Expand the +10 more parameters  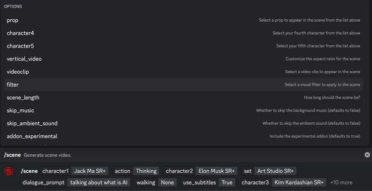coord(341,183)
